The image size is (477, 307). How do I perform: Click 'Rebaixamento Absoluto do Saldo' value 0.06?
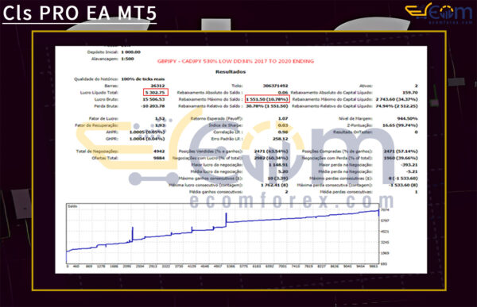(282, 92)
